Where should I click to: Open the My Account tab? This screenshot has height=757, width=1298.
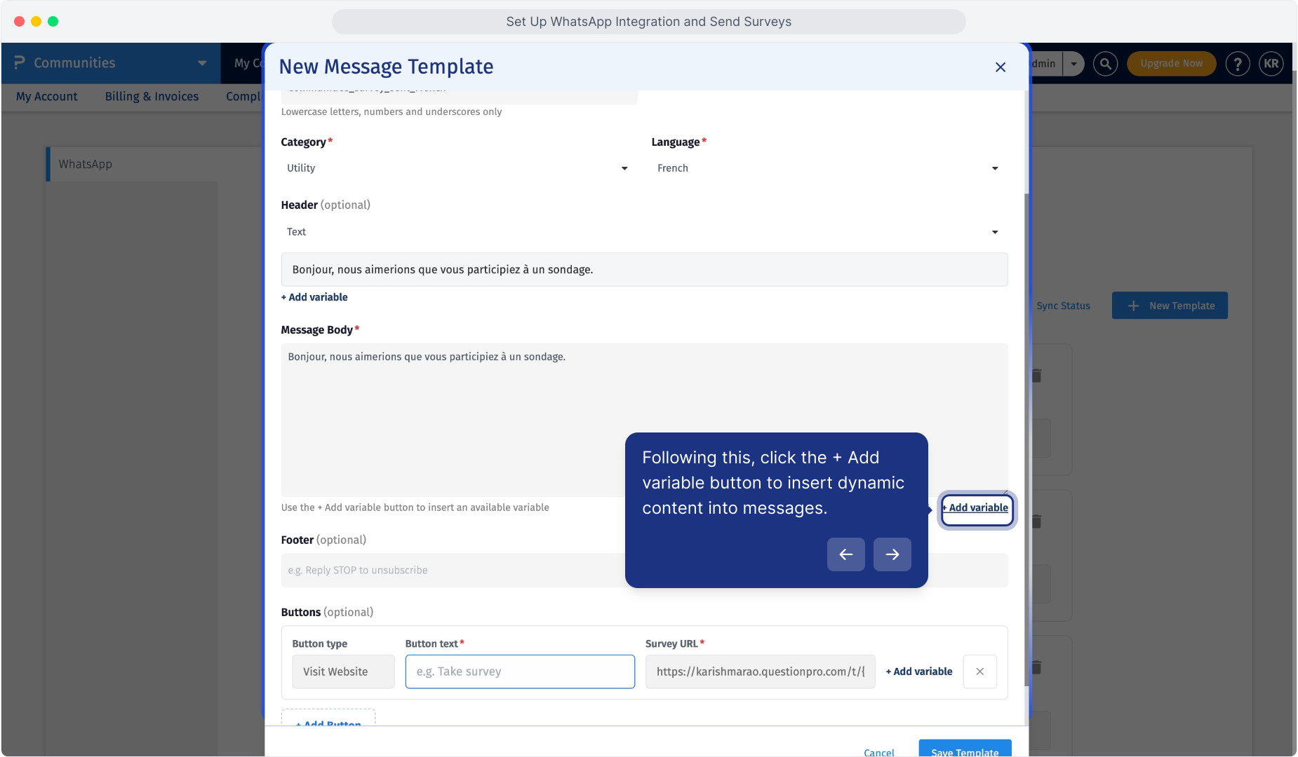coord(46,97)
